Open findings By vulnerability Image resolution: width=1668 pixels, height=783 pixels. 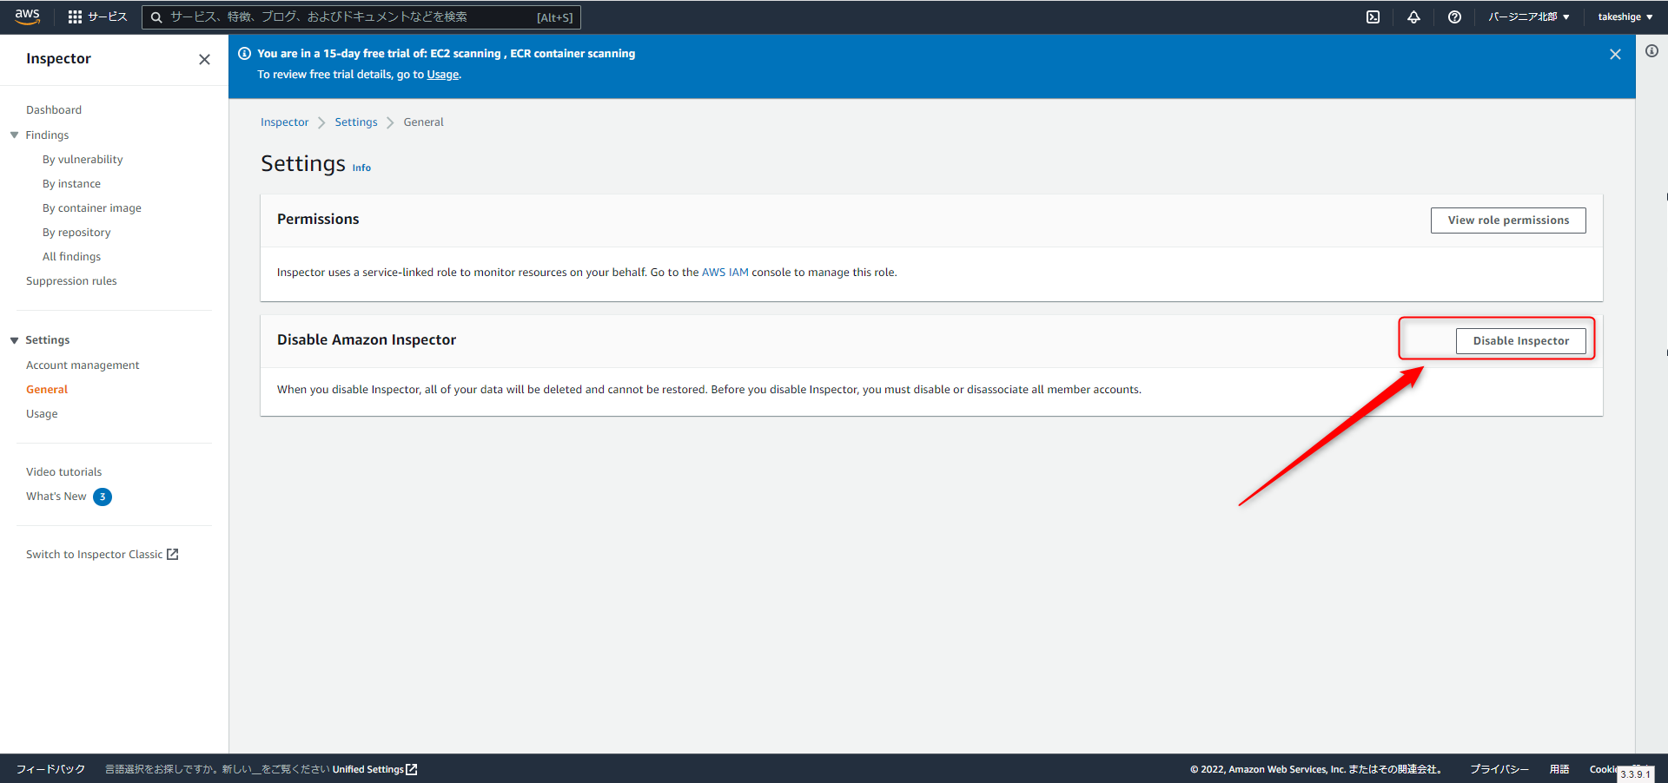coord(83,159)
